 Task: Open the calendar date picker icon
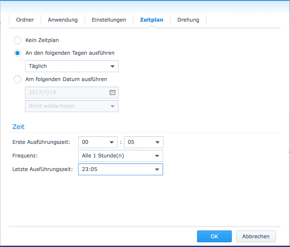click(113, 92)
